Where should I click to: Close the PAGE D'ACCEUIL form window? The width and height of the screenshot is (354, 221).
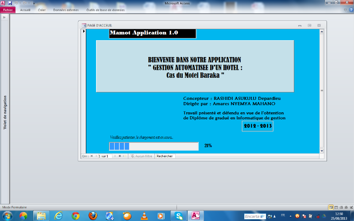click(x=319, y=26)
